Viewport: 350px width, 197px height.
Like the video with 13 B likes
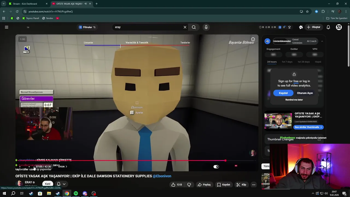tap(176, 185)
